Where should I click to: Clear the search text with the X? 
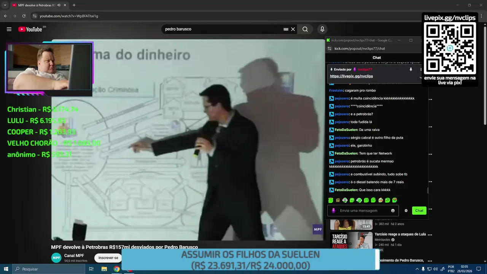[293, 29]
